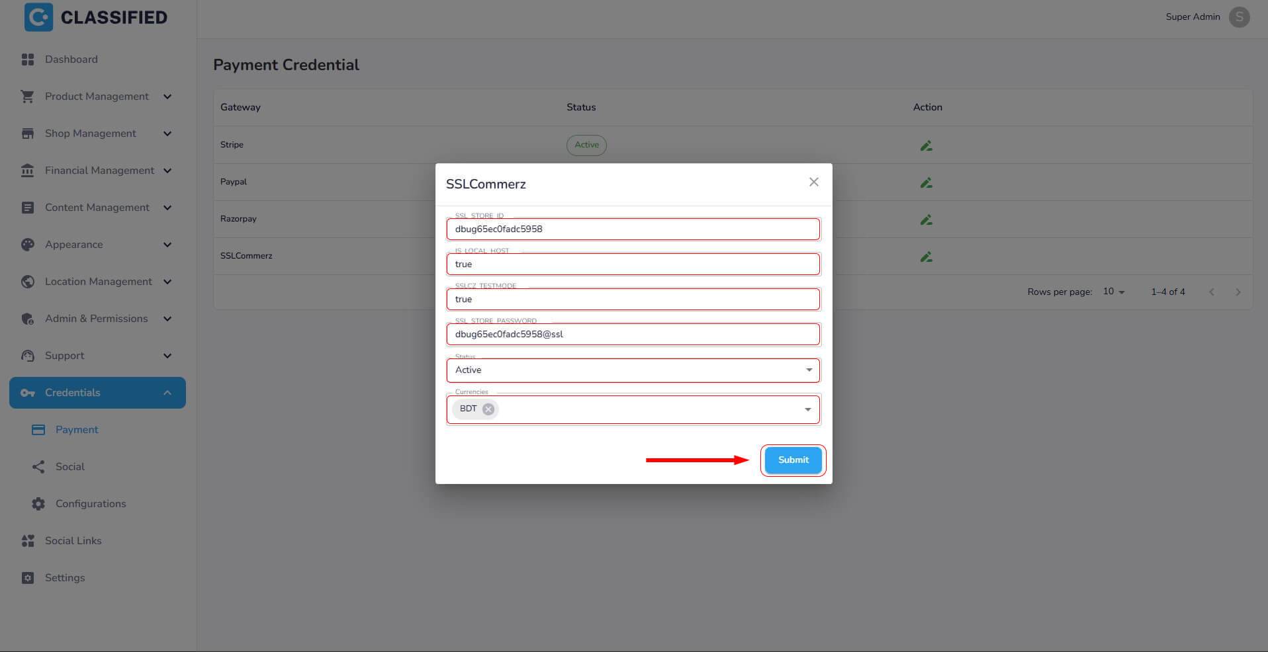Click the Classified logo icon
The image size is (1268, 652).
point(38,17)
